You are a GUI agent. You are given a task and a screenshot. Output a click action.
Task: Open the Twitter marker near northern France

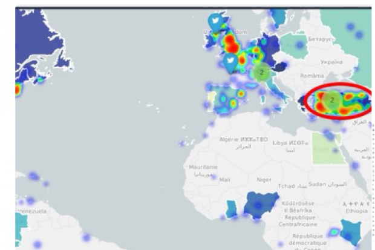(230, 62)
